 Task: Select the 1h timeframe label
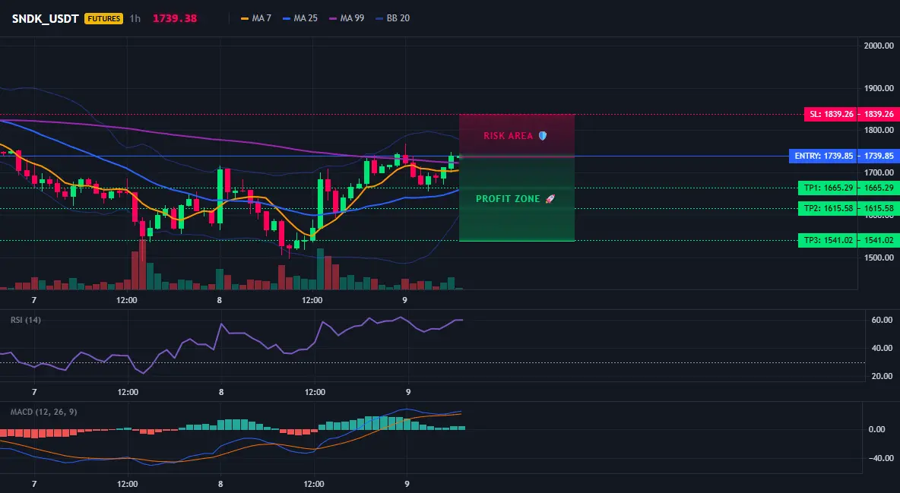point(135,18)
